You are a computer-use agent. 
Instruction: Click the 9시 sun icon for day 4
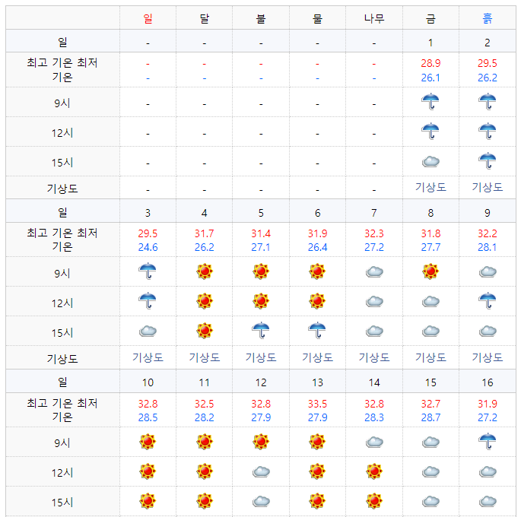[204, 271]
